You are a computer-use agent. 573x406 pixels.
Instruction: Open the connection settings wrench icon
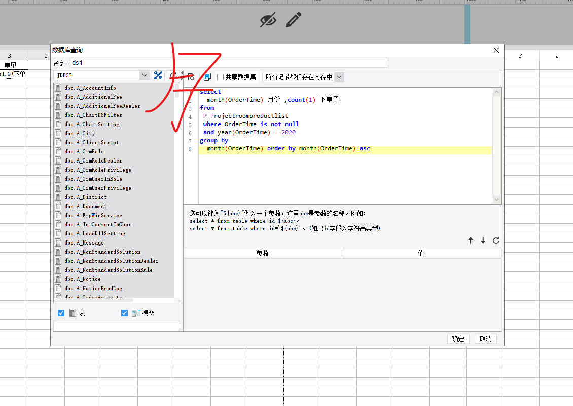[x=158, y=75]
